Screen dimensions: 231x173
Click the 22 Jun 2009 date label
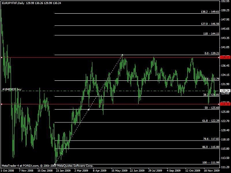tap(137, 170)
